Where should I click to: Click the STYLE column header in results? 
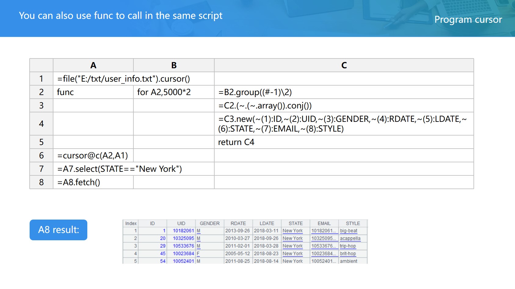click(x=353, y=224)
